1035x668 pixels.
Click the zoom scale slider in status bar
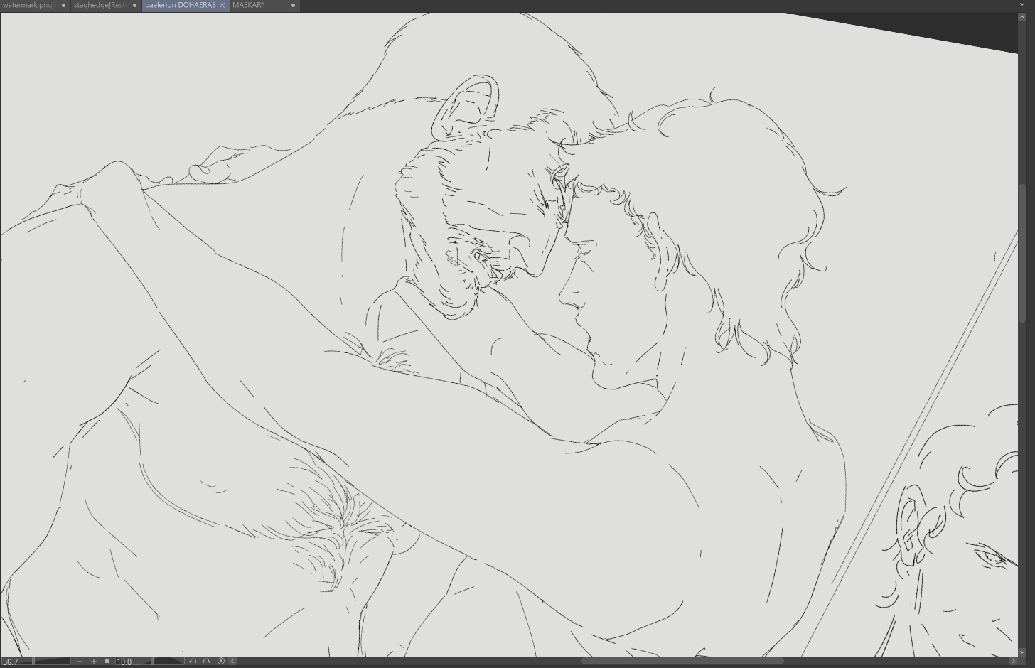click(x=52, y=661)
